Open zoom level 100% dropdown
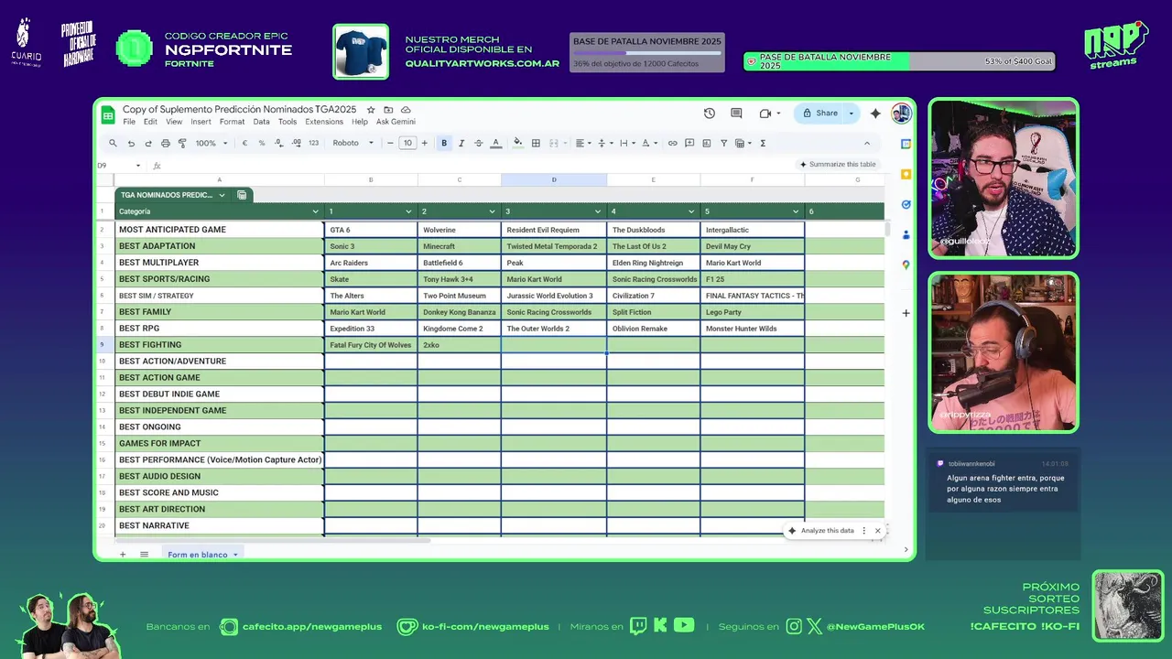Image resolution: width=1172 pixels, height=659 pixels. (211, 143)
